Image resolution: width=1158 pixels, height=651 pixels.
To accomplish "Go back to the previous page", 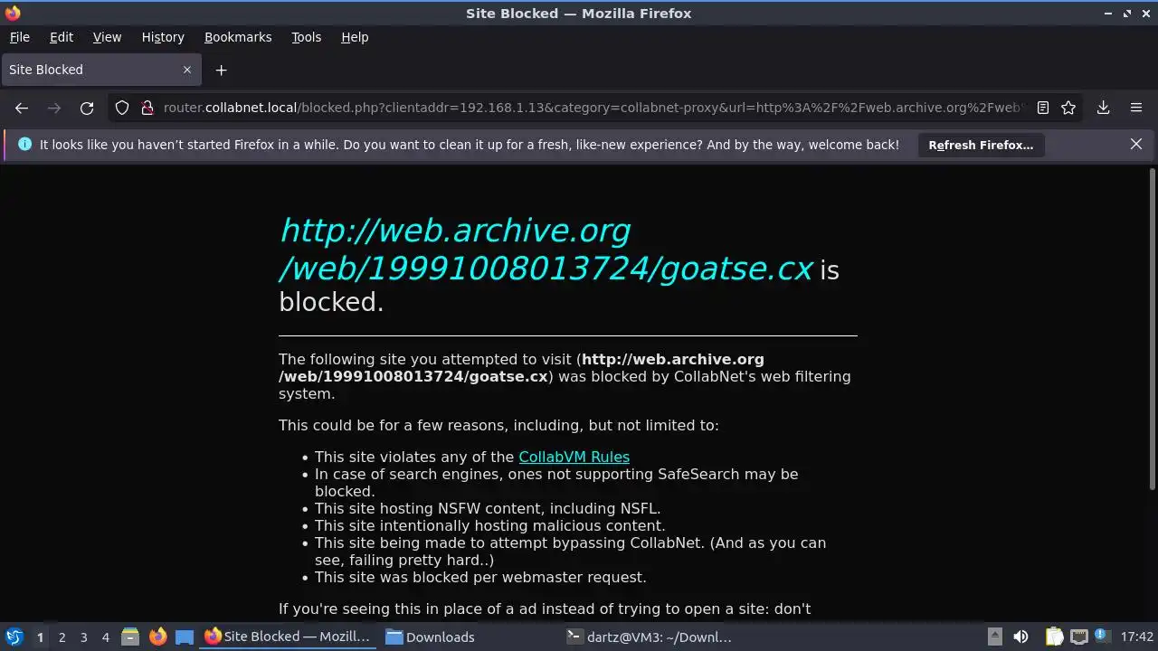I will (22, 108).
